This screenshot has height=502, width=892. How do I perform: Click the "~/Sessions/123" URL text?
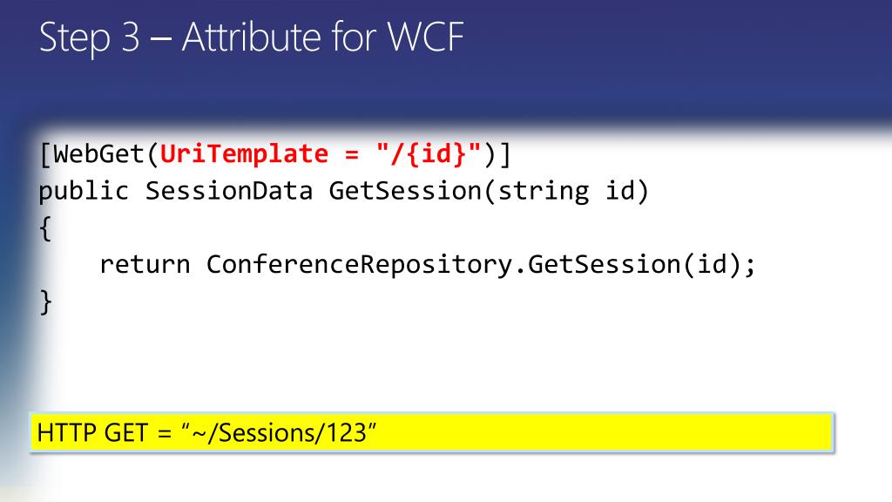279,433
